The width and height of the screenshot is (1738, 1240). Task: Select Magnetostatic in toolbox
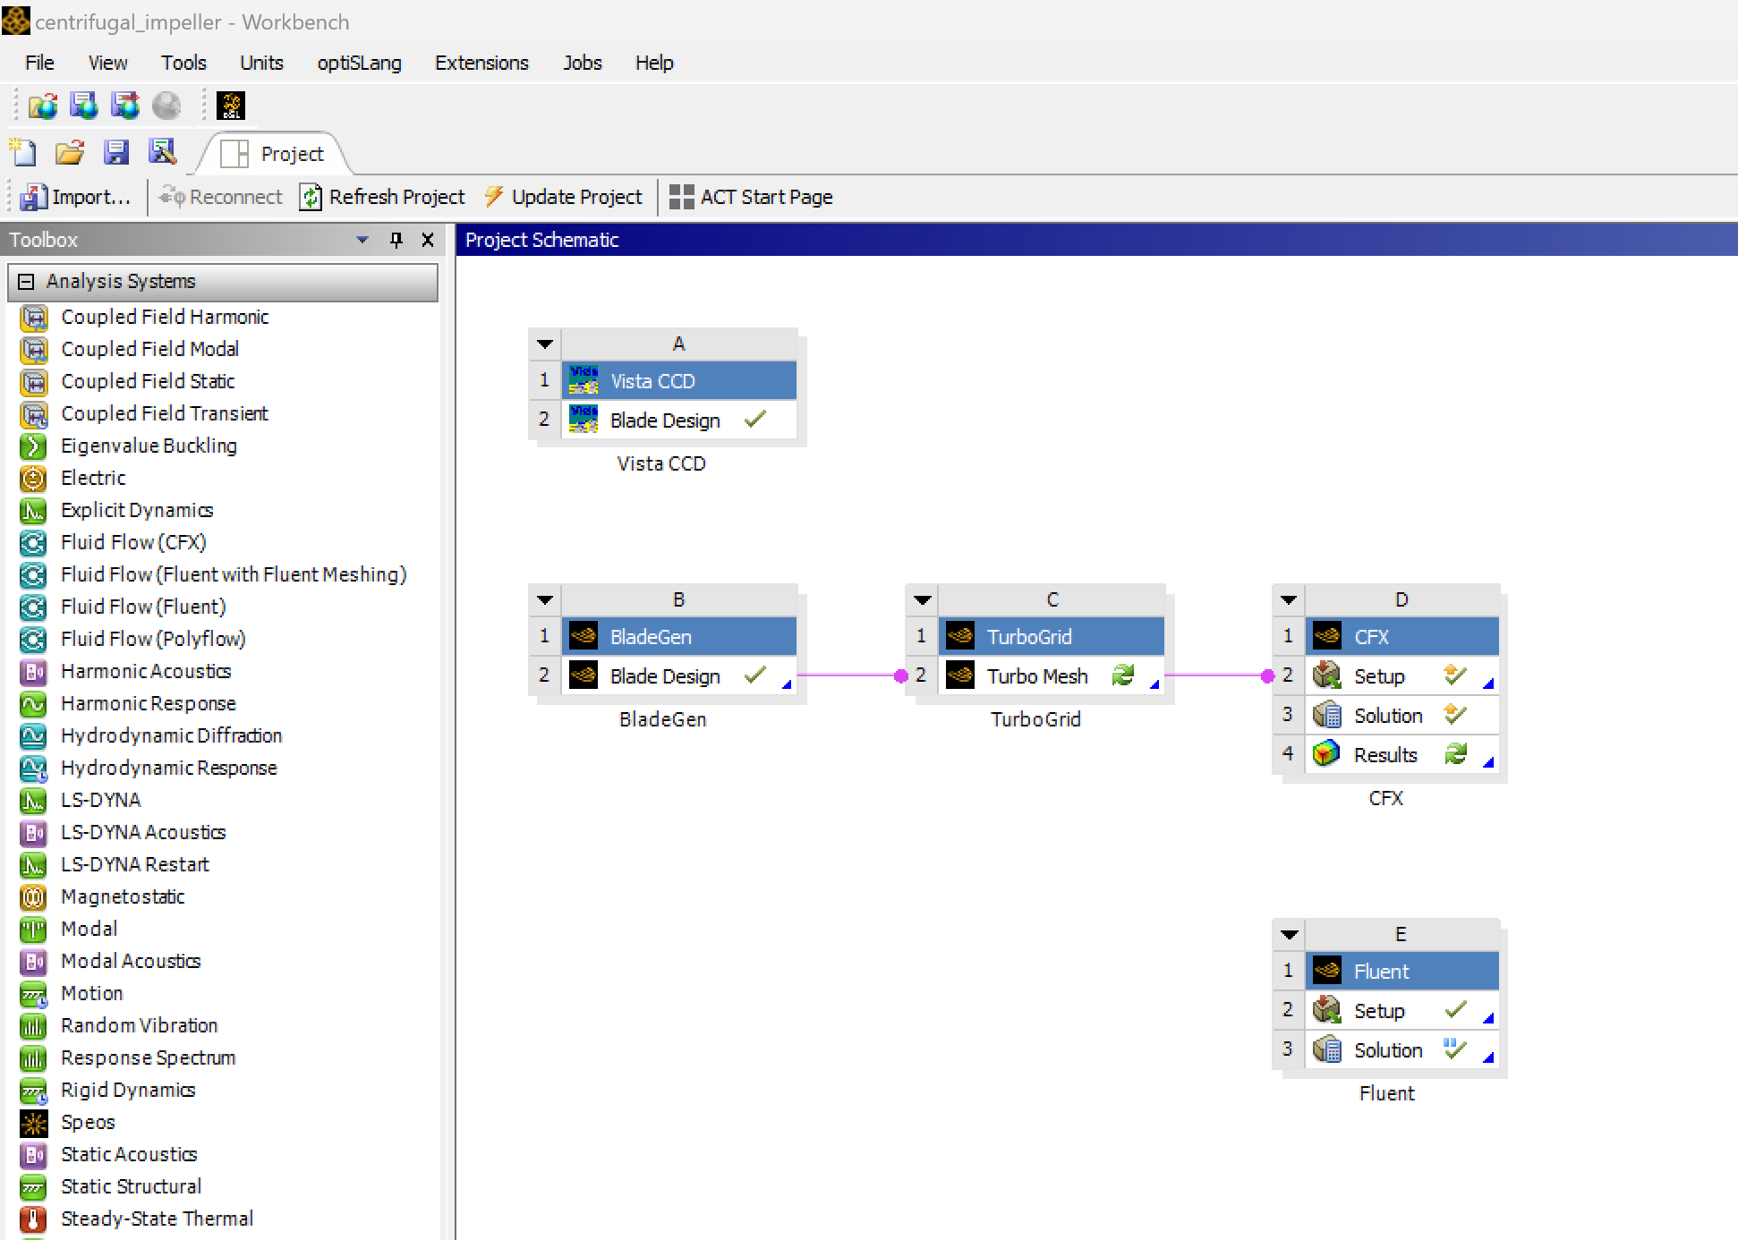click(x=123, y=896)
